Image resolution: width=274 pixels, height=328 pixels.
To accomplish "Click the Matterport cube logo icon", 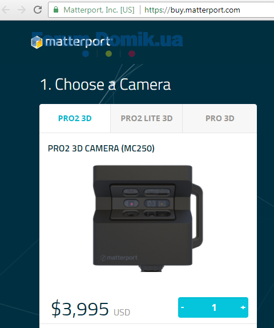I will pyautogui.click(x=37, y=42).
